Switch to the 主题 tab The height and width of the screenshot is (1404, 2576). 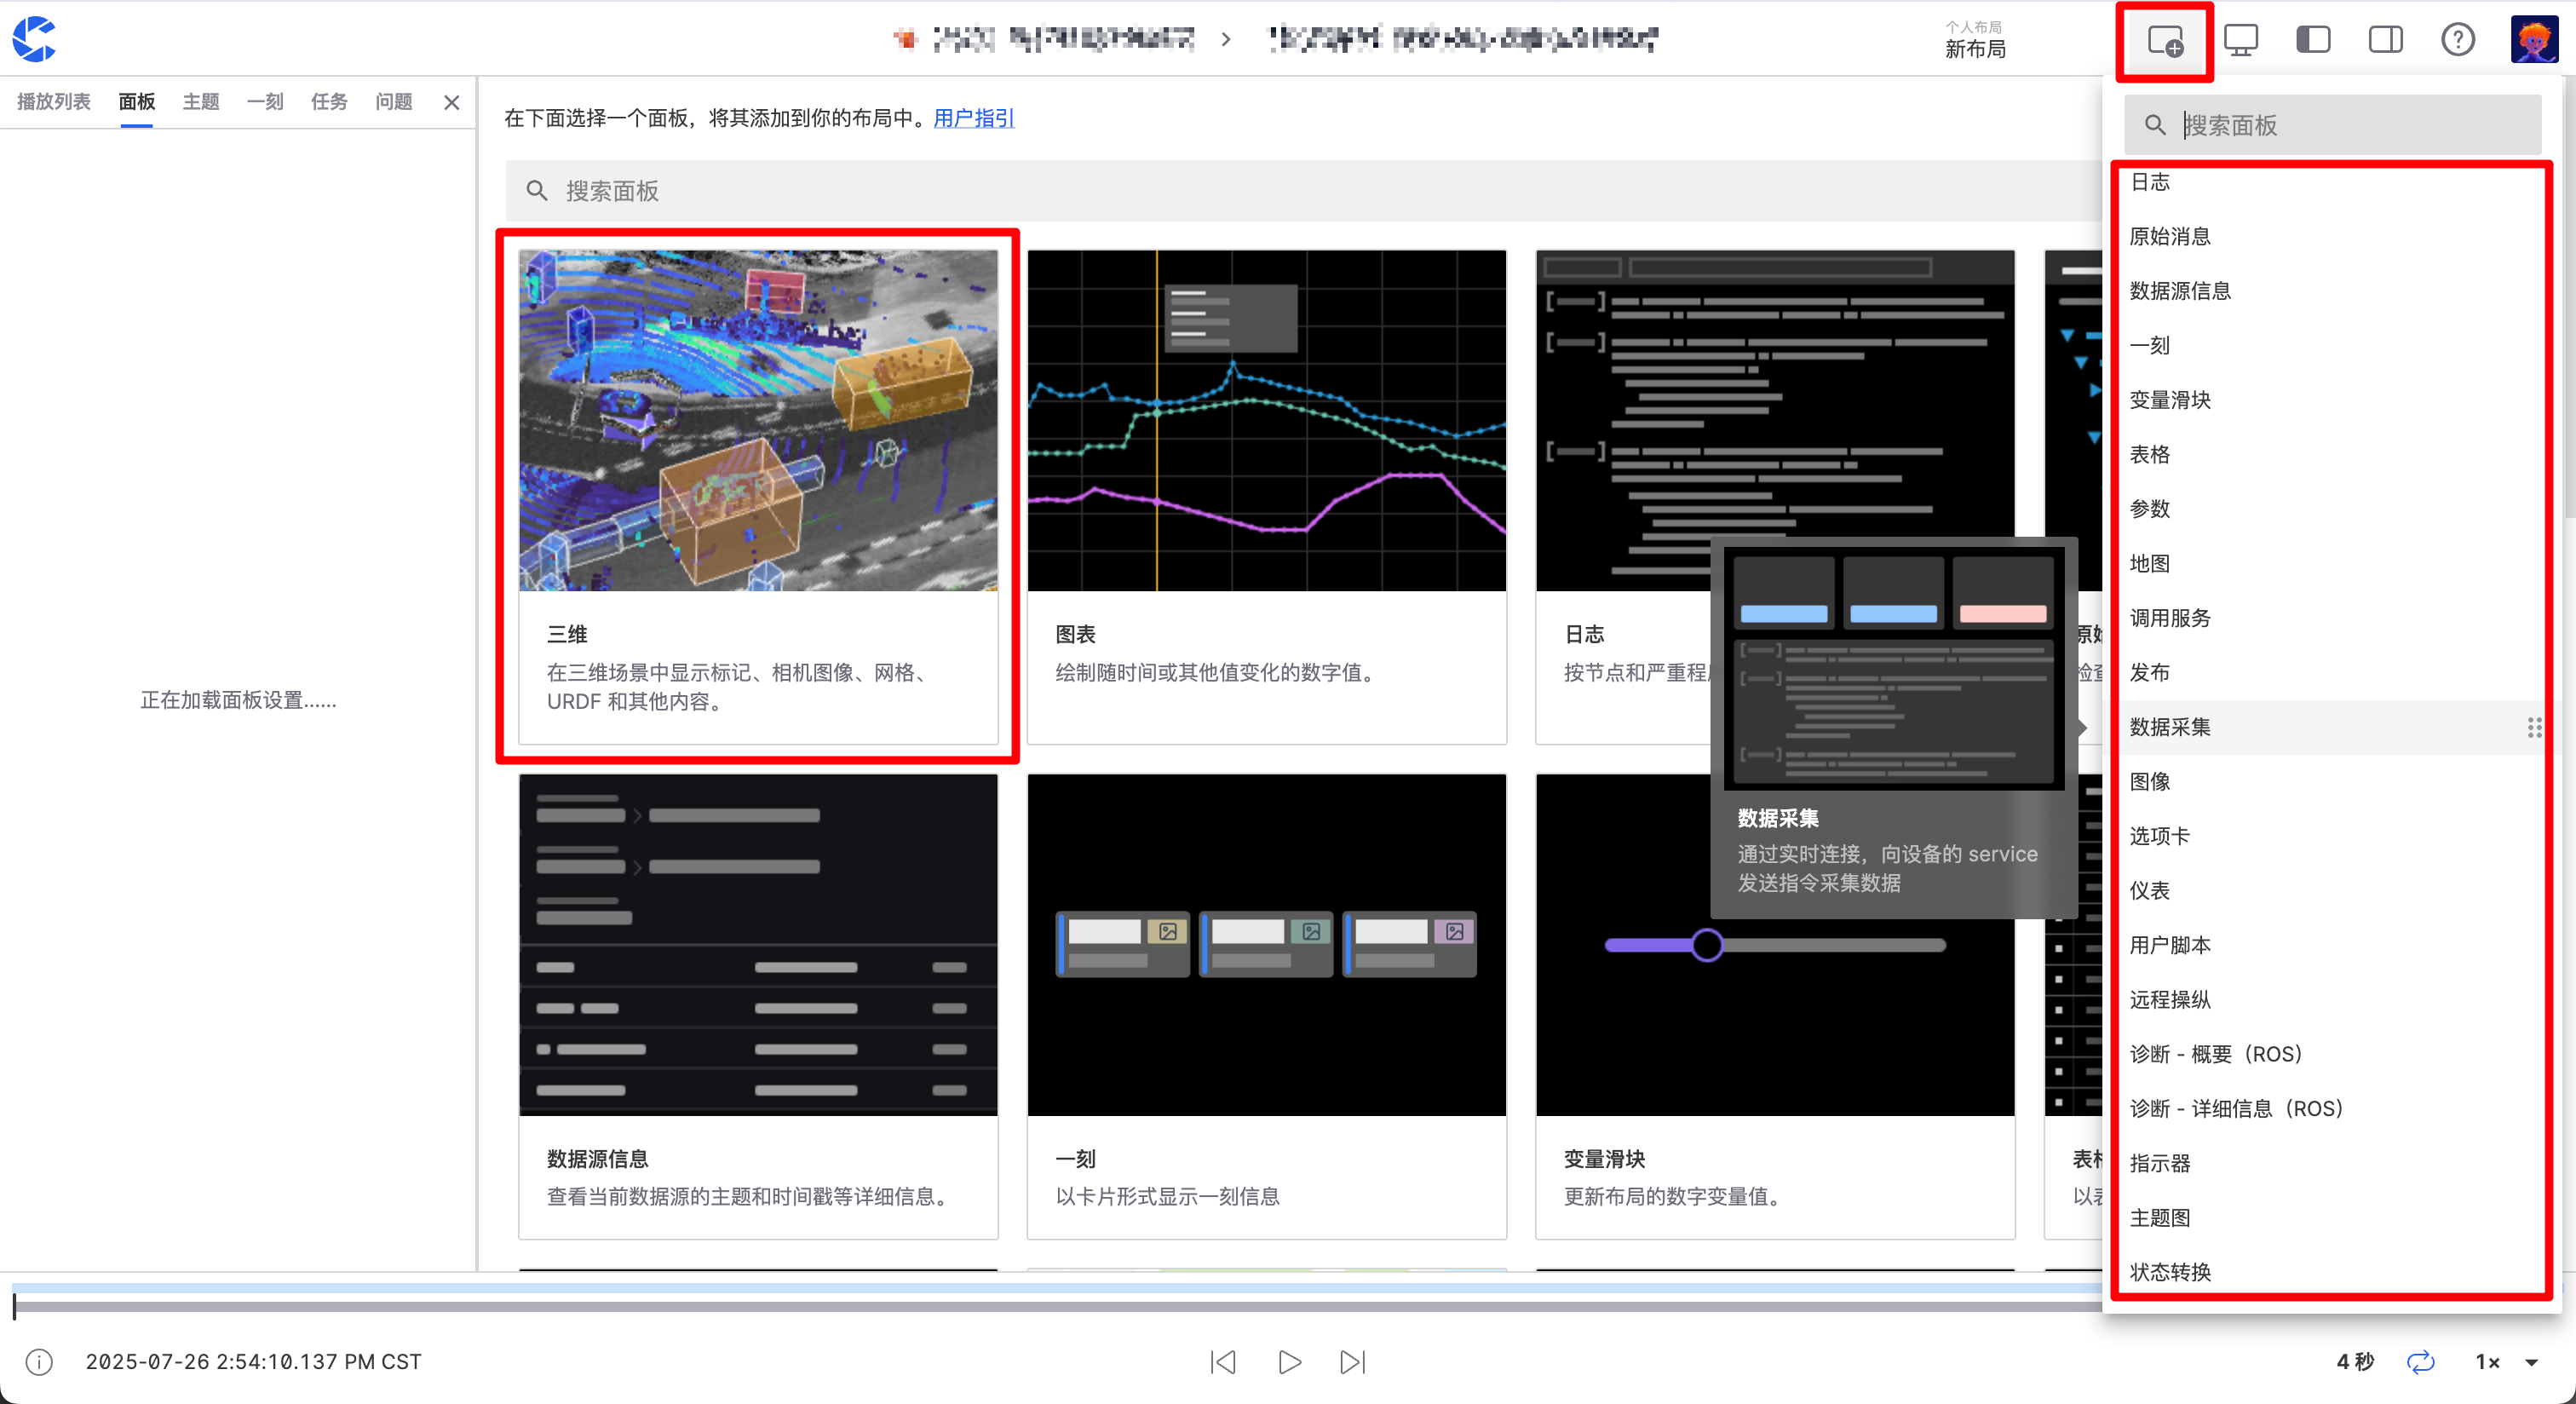pos(200,102)
